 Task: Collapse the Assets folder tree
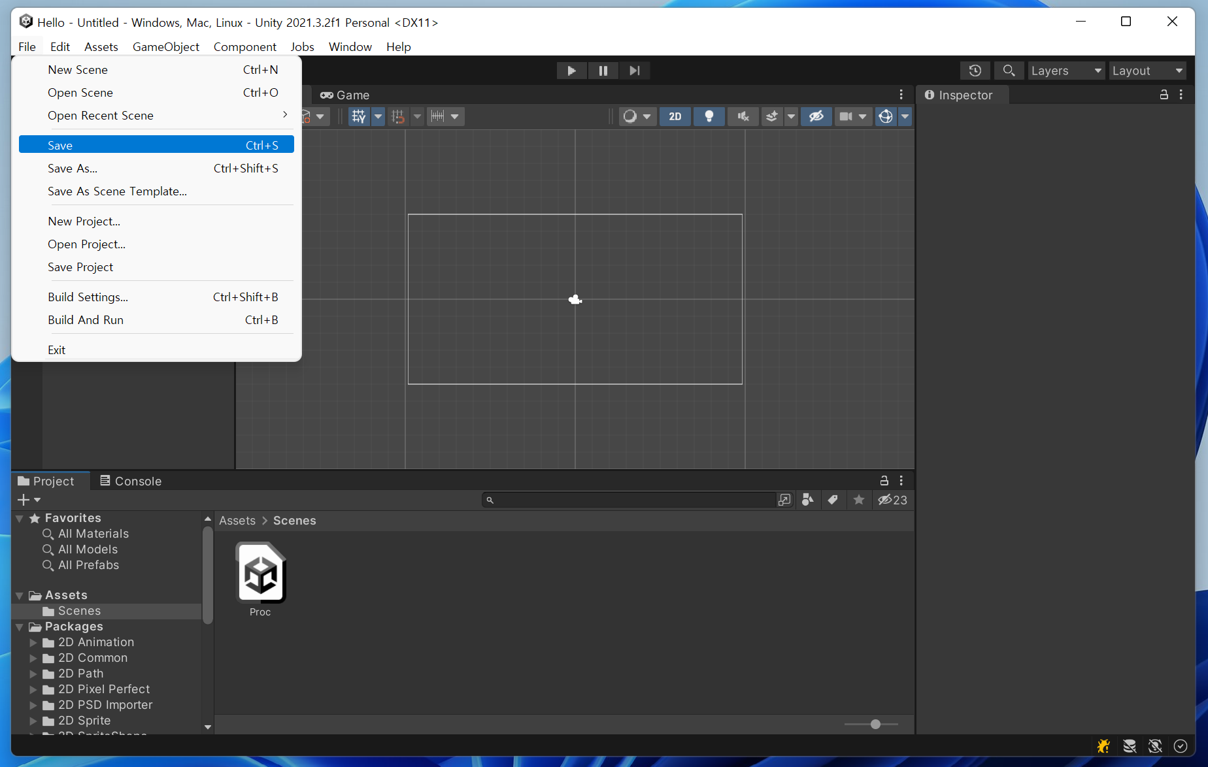(x=20, y=596)
